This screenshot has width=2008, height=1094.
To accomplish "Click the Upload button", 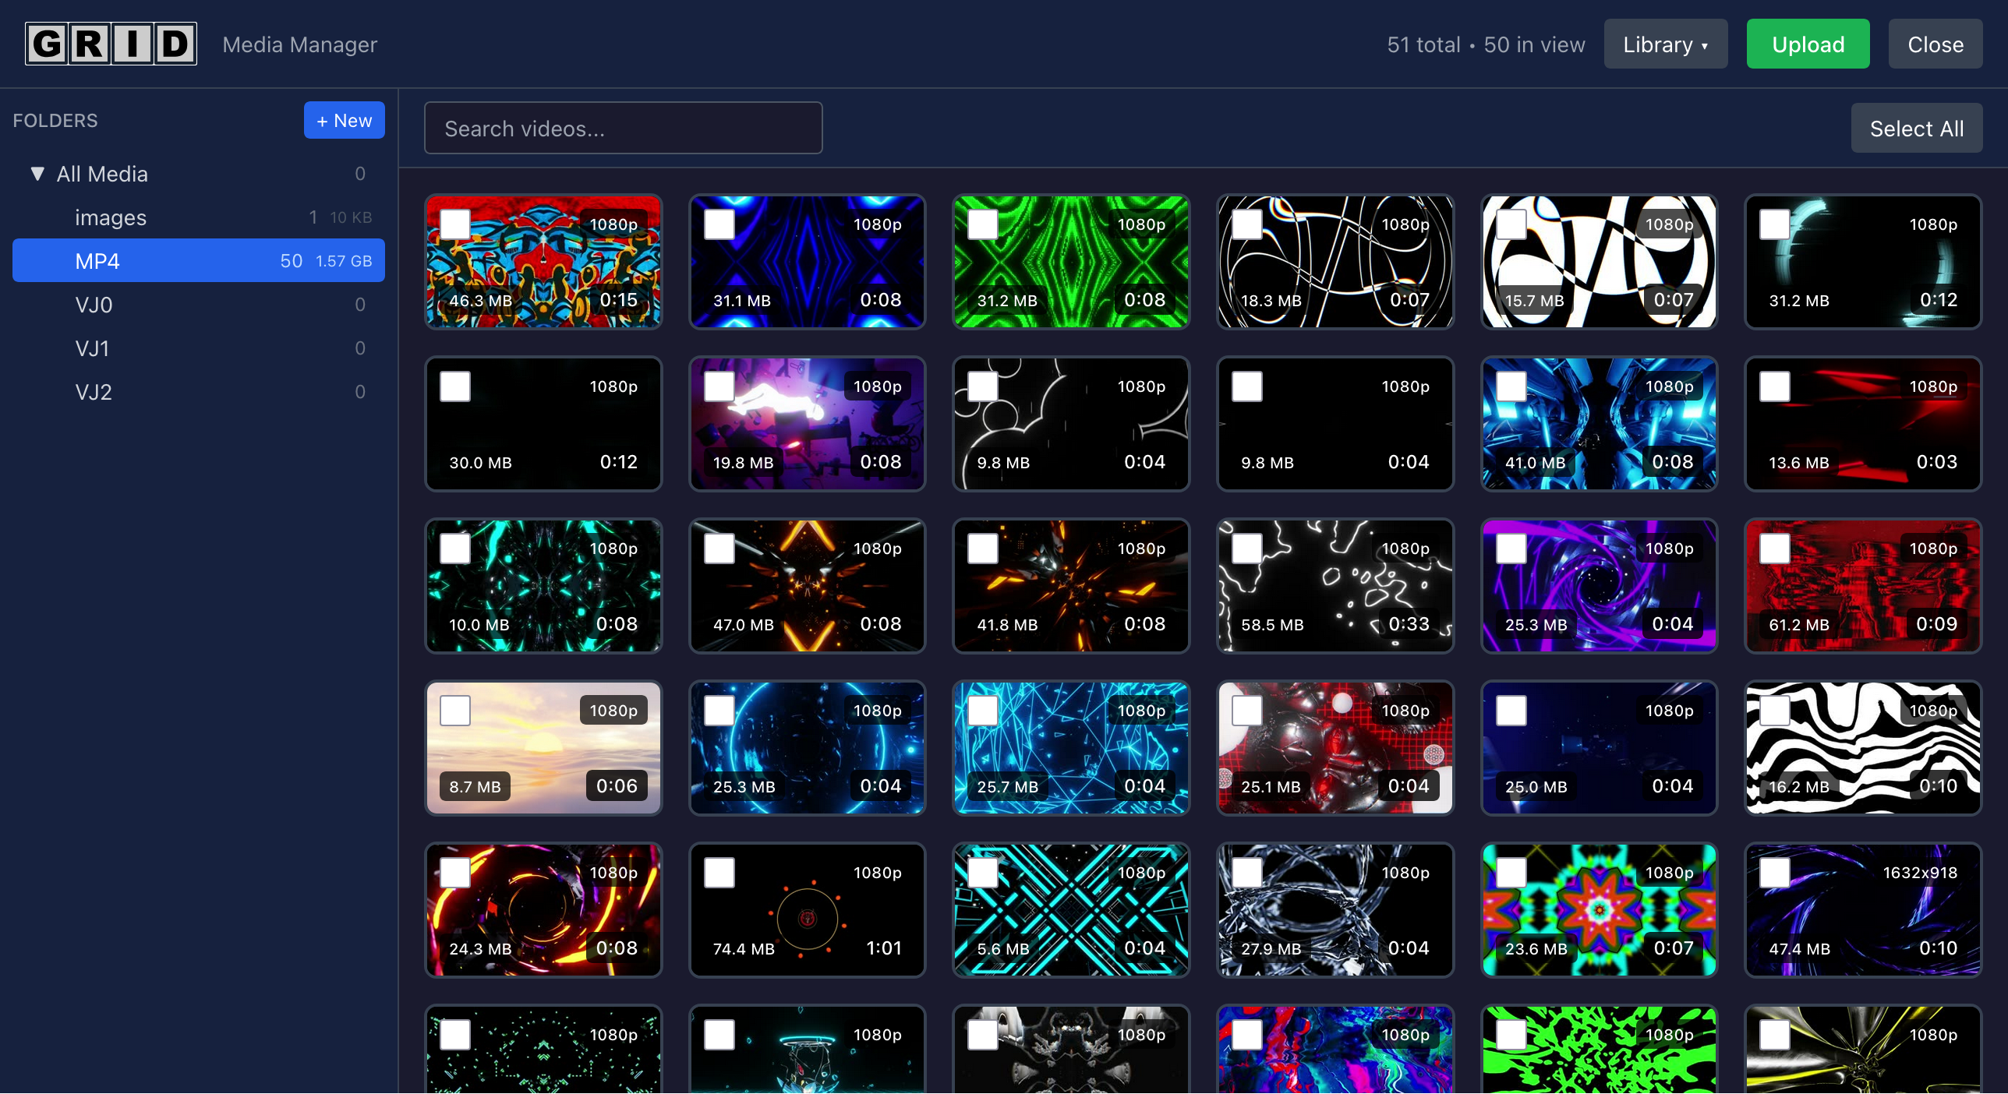I will 1808,44.
